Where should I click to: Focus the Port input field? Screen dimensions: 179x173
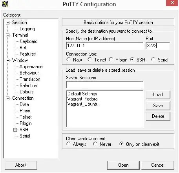pyautogui.click(x=158, y=46)
